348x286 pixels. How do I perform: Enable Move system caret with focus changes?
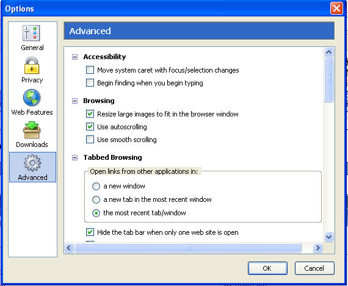tap(90, 70)
